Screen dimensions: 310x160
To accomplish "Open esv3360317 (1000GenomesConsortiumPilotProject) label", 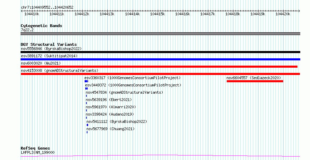I will click(x=132, y=78).
